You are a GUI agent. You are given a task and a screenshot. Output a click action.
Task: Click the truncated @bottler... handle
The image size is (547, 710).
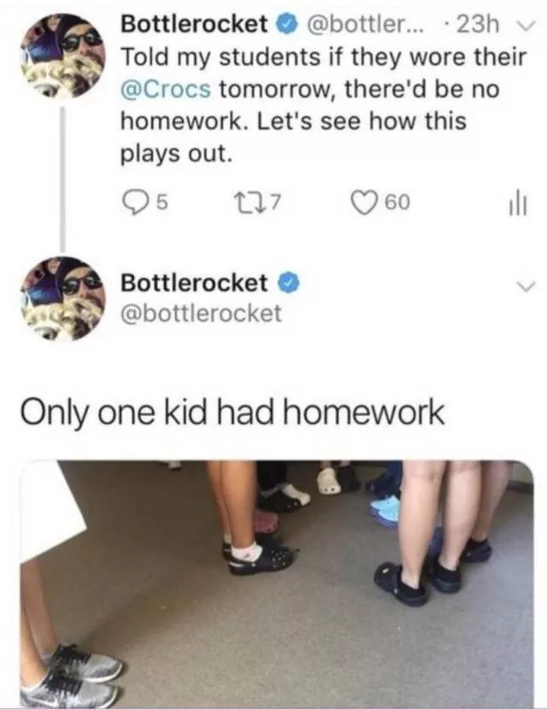[x=366, y=25]
